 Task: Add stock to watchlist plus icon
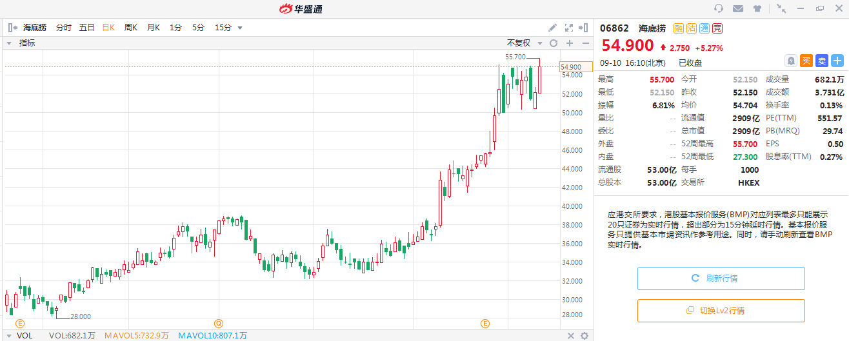(x=837, y=61)
